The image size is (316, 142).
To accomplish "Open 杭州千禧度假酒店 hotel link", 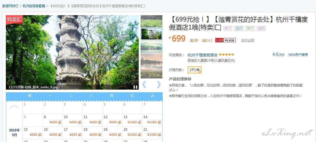I will (x=202, y=55).
